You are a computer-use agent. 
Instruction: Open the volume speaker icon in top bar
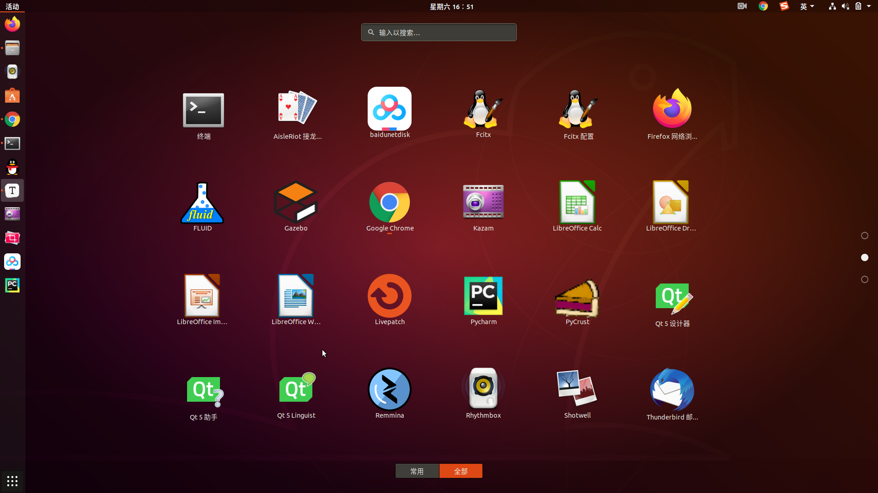[845, 6]
